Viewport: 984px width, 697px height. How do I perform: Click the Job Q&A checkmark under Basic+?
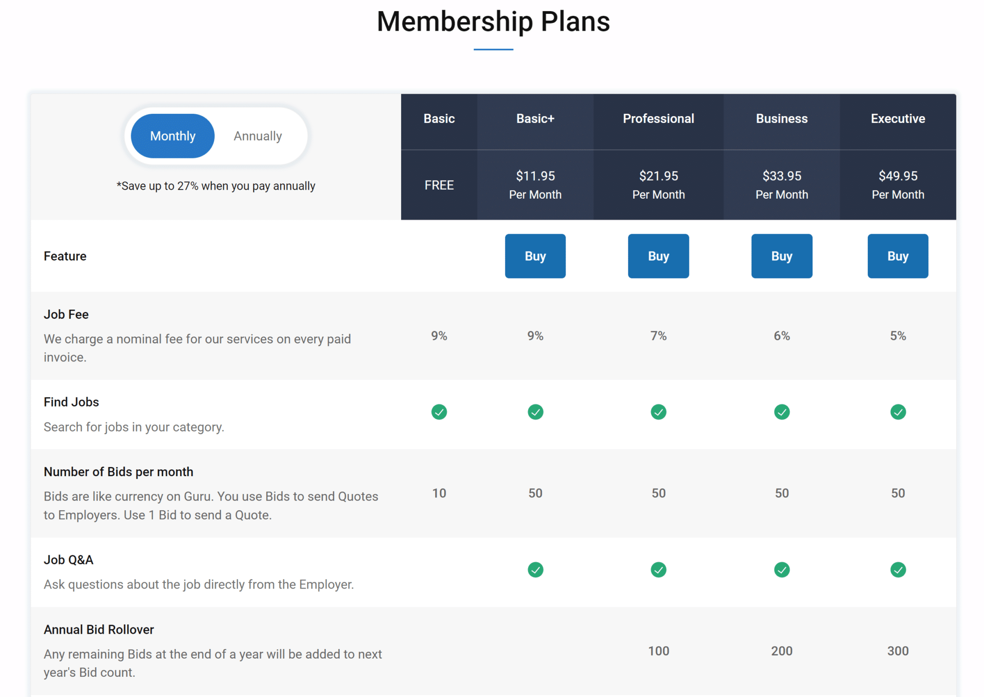535,570
